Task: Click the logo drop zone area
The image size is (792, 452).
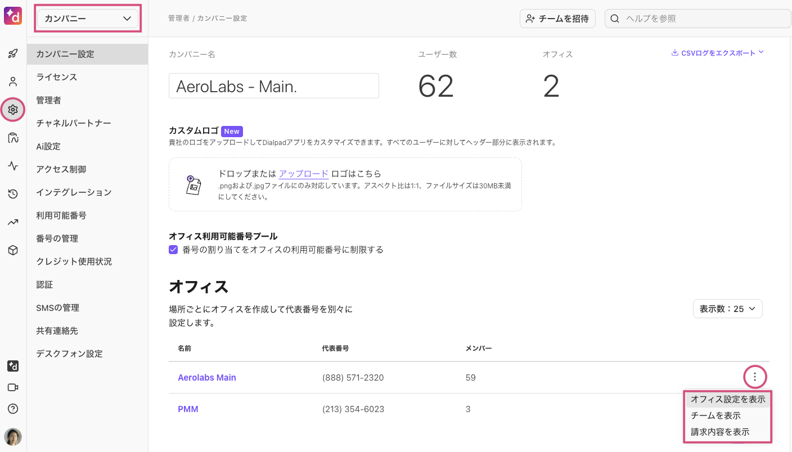Action: pyautogui.click(x=345, y=184)
